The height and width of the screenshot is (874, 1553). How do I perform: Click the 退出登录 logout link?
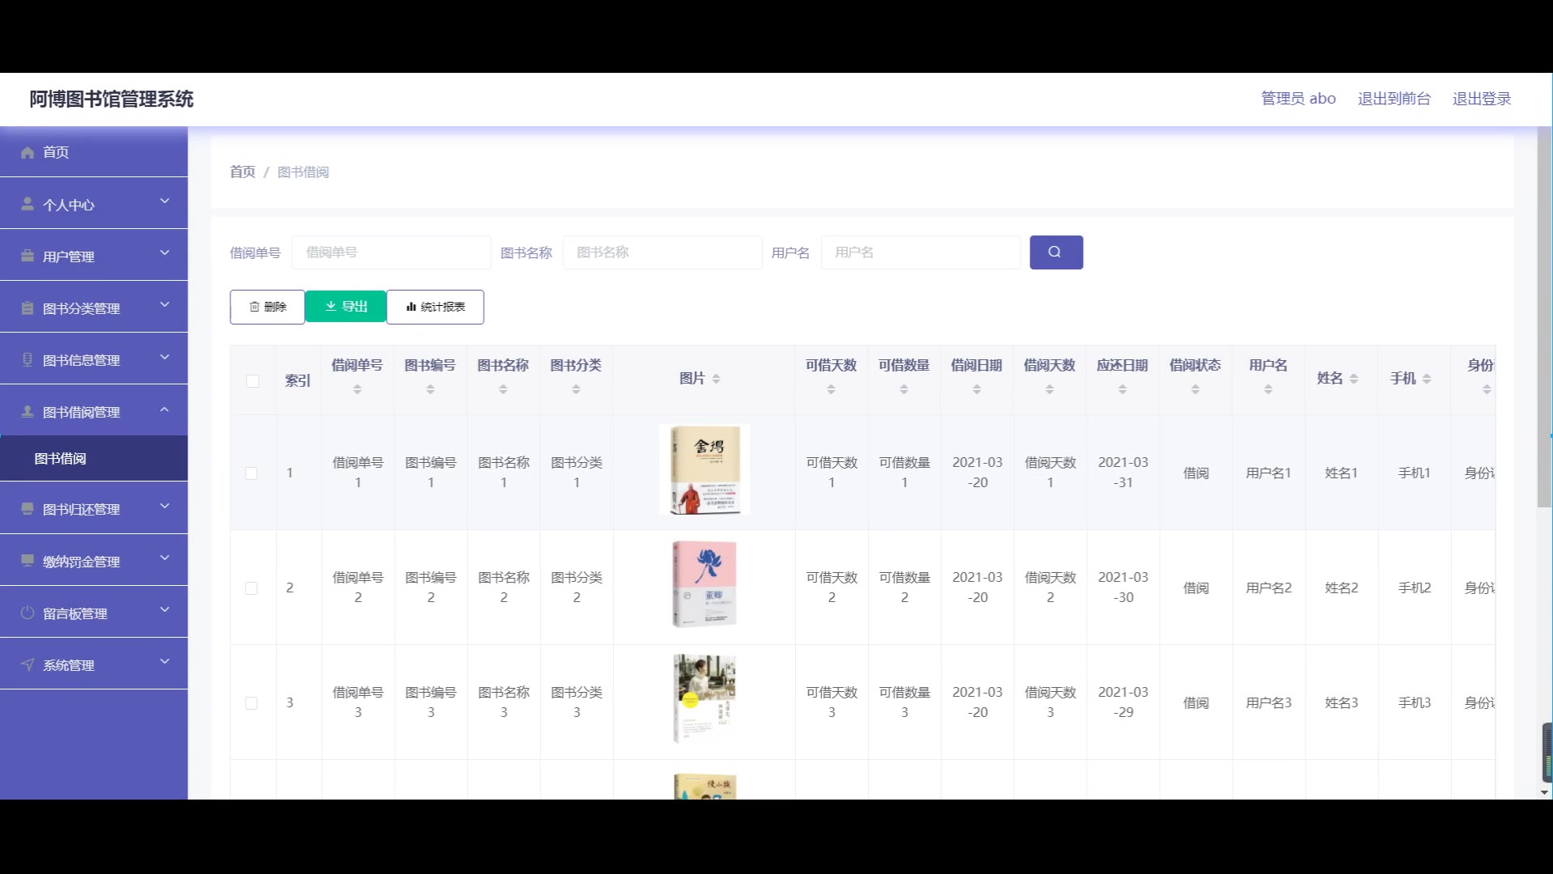tap(1481, 99)
